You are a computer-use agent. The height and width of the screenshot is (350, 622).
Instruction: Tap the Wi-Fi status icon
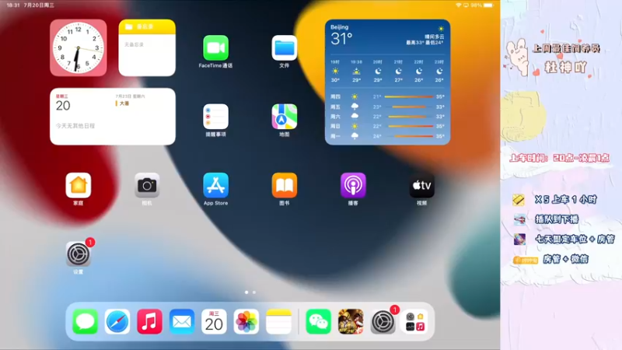pos(459,5)
